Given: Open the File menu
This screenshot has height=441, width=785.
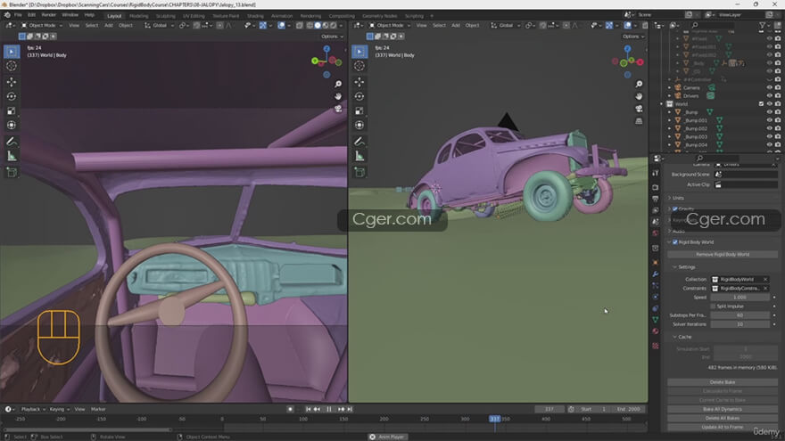Looking at the screenshot, I should click(x=18, y=15).
